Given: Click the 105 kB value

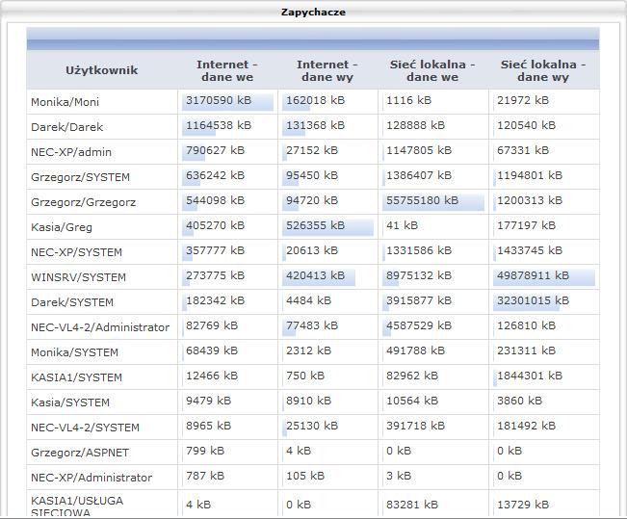Looking at the screenshot, I should (305, 477).
